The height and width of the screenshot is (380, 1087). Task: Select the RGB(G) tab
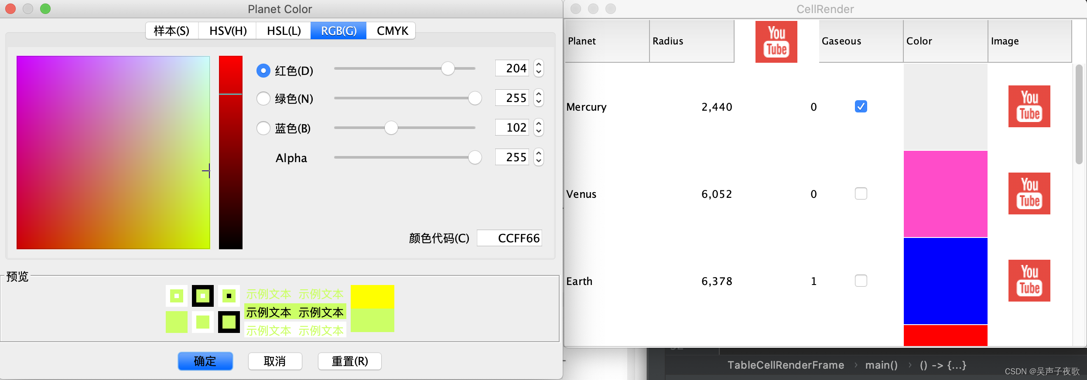click(x=338, y=31)
